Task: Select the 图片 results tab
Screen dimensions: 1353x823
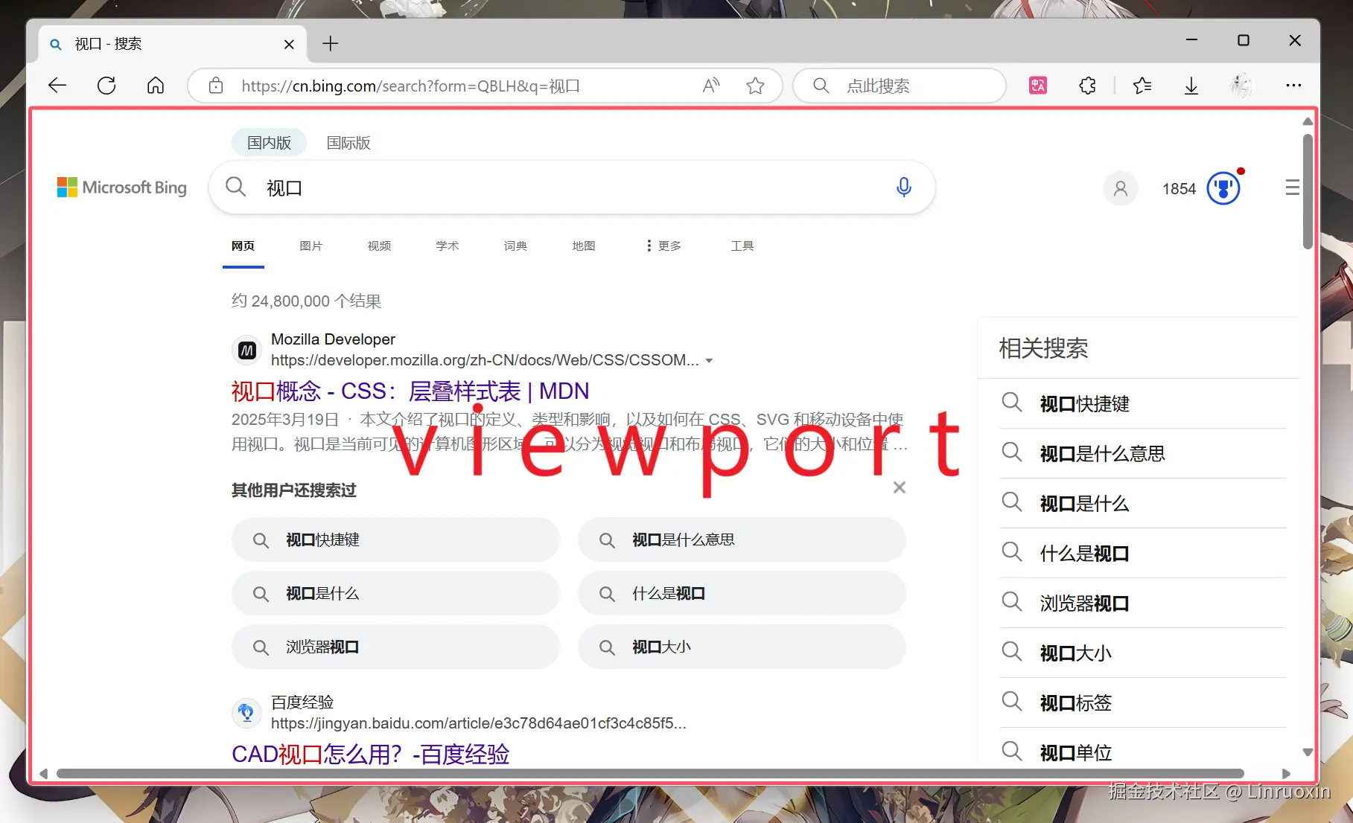Action: click(311, 246)
